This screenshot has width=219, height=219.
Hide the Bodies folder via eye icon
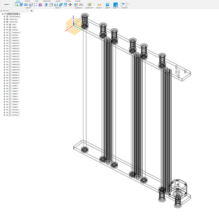pyautogui.click(x=7, y=27)
